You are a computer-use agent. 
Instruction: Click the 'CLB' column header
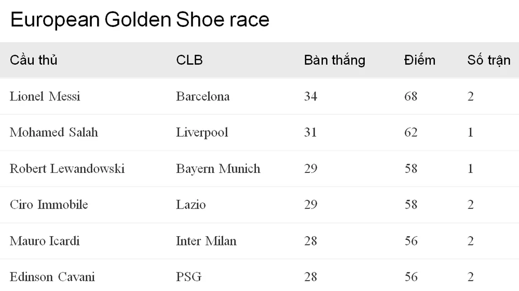189,60
